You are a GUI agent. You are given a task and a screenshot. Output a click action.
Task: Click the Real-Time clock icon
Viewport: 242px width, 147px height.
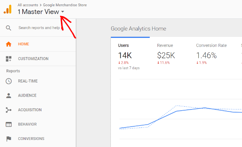[9, 81]
